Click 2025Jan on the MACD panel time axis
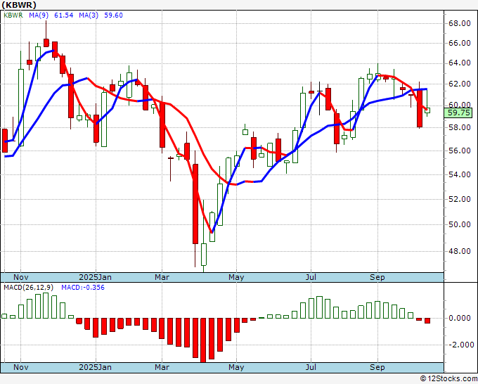This screenshot has width=478, height=384. point(95,367)
